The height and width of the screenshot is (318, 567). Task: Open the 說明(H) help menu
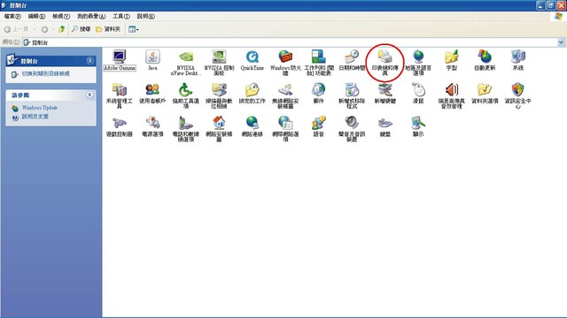point(146,17)
